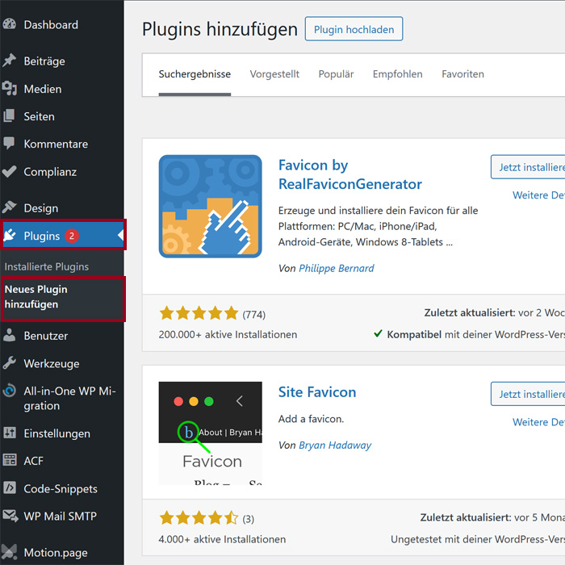Viewport: 565px width, 565px height.
Task: Open Installierte Plugins submenu item
Action: (x=47, y=266)
